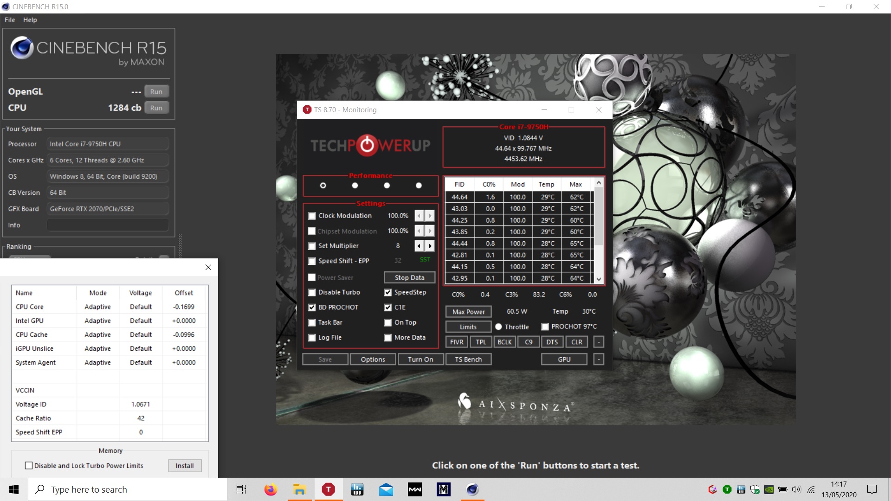The image size is (891, 501).
Task: Click the Limits button
Action: point(468,327)
